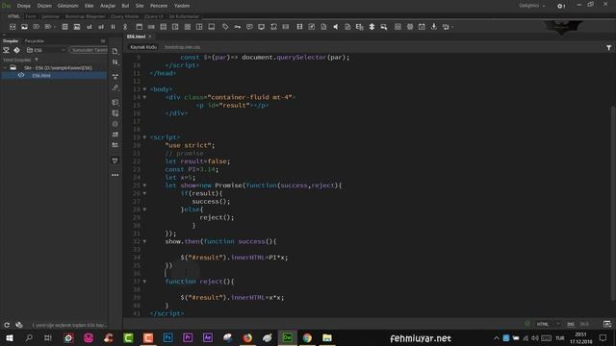Select the ES6.html document tab
This screenshot has width=616, height=346.
click(x=136, y=37)
